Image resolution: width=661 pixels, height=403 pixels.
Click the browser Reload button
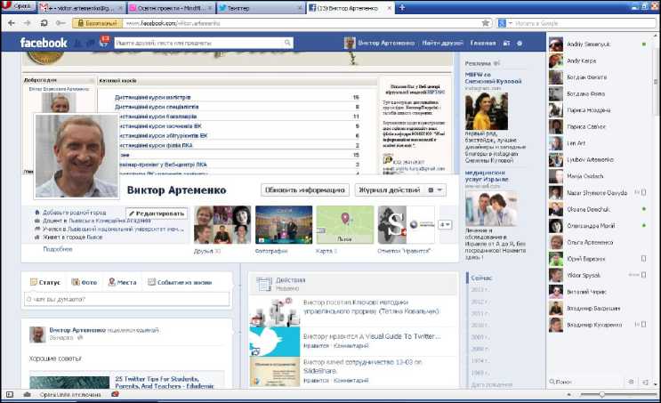pos(43,22)
